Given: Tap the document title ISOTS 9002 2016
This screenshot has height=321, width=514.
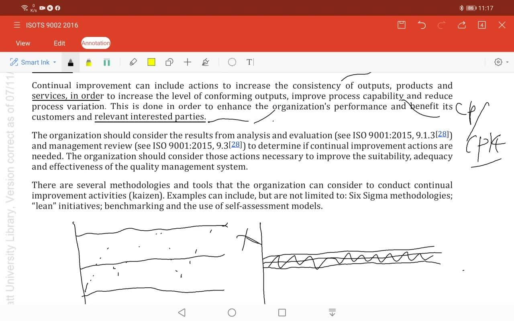Looking at the screenshot, I should (x=52, y=25).
